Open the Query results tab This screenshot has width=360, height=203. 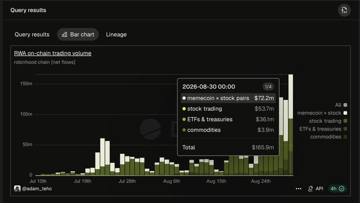pyautogui.click(x=32, y=34)
